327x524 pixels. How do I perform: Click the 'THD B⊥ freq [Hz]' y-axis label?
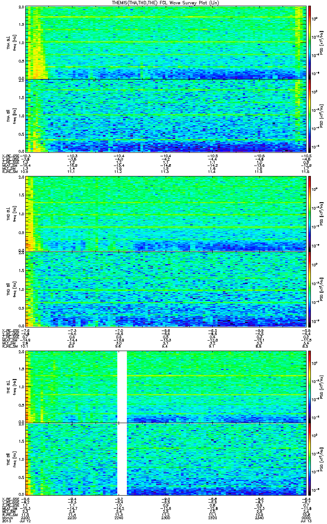[11, 214]
